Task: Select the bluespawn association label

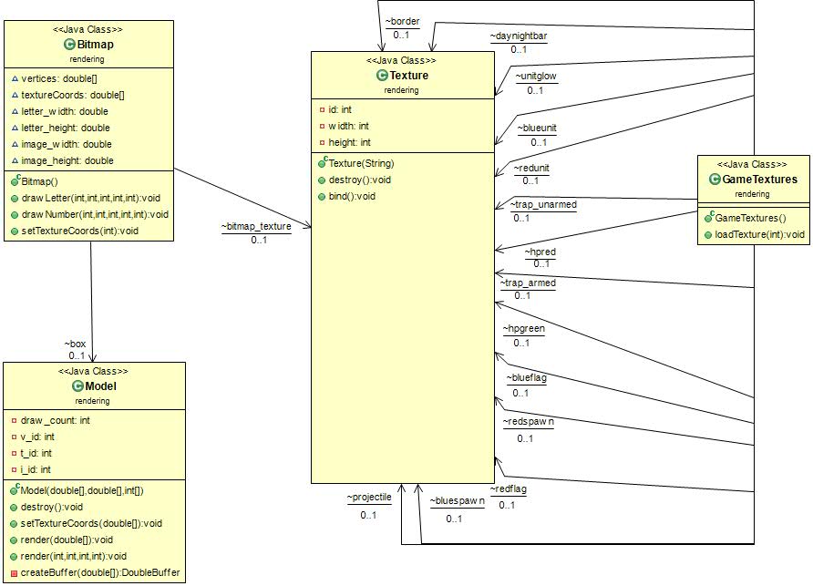Action: click(458, 501)
